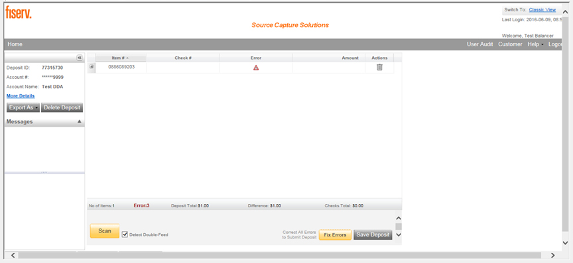The image size is (573, 263).
Task: Click the Logout menu item
Action: point(554,44)
